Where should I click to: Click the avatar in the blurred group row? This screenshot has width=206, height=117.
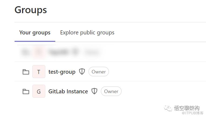point(39,52)
